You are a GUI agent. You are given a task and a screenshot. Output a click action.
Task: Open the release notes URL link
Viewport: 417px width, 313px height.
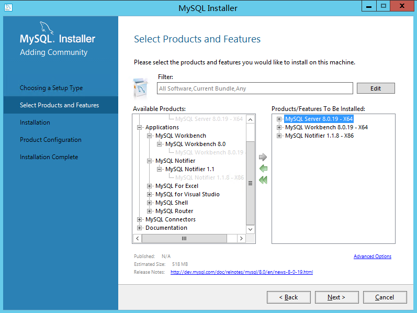tap(242, 272)
